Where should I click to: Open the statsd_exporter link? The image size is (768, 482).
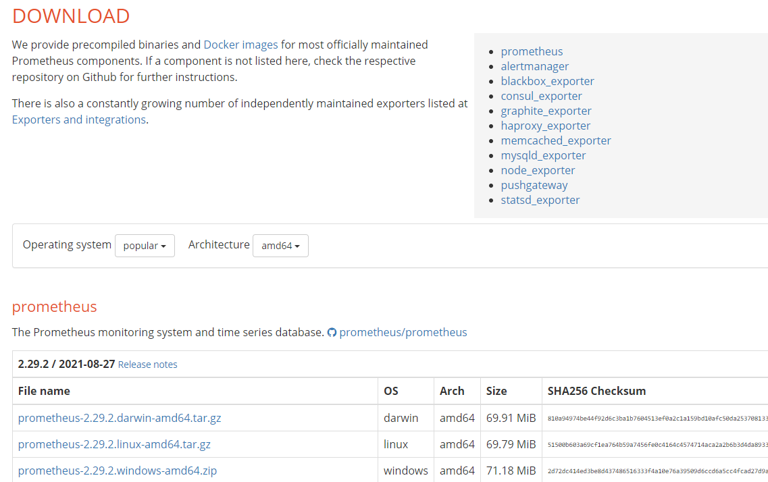(x=540, y=200)
